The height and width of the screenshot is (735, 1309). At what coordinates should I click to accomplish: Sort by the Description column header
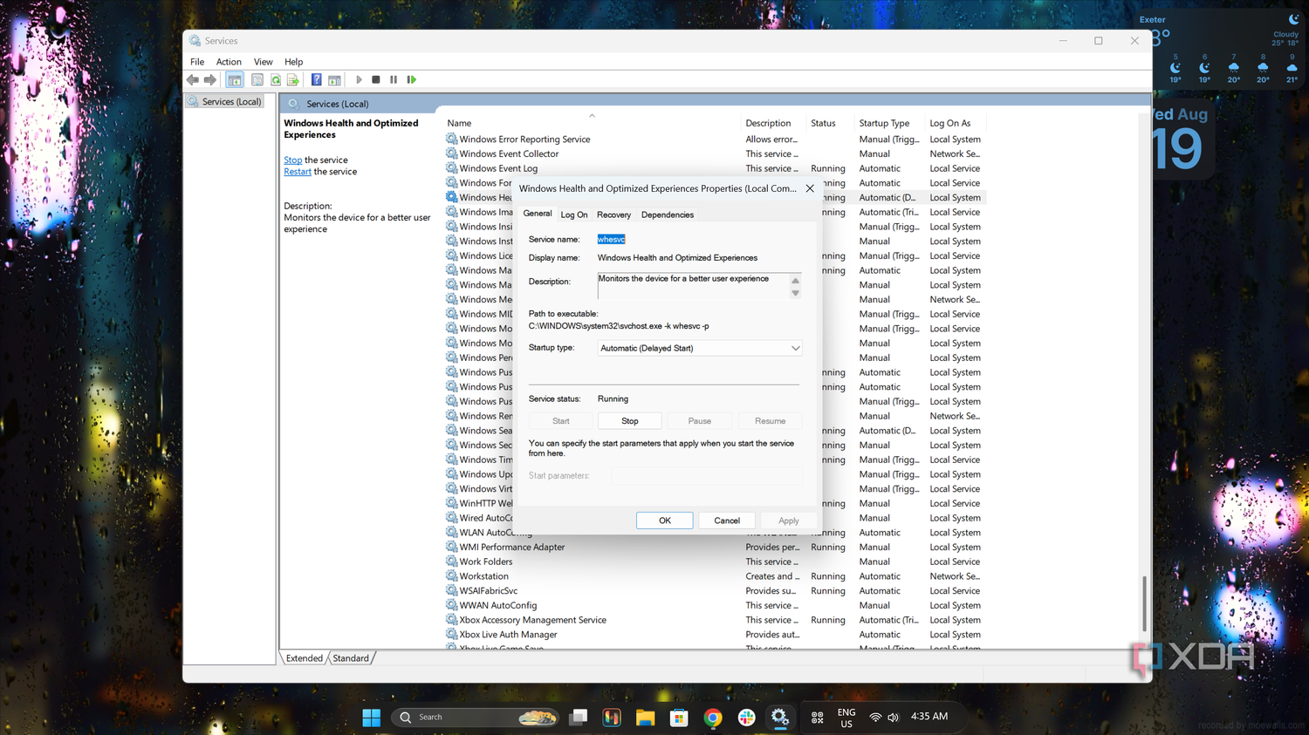(774, 123)
